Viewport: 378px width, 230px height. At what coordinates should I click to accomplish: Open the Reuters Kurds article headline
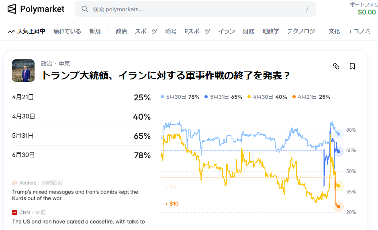pos(75,195)
